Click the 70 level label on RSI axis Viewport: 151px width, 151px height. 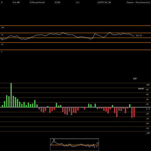[x=2, y=35]
